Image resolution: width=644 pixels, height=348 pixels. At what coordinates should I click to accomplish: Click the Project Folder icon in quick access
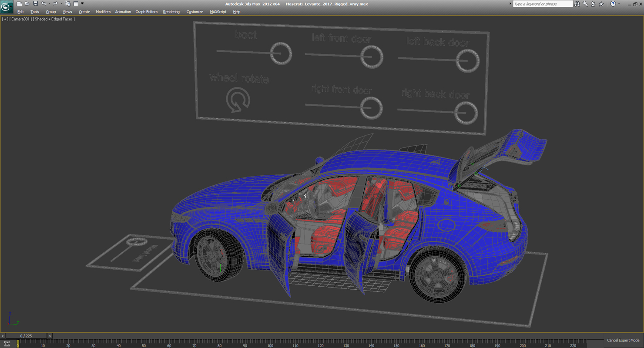(67, 4)
